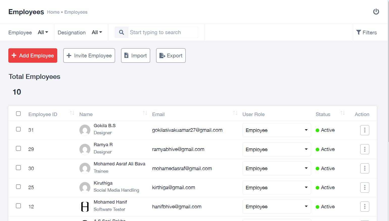
Task: Click the Import button
Action: pyautogui.click(x=135, y=55)
